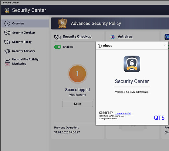This screenshot has width=169, height=151.
Task: Follow the Antivirus card heading link
Action: (125, 37)
